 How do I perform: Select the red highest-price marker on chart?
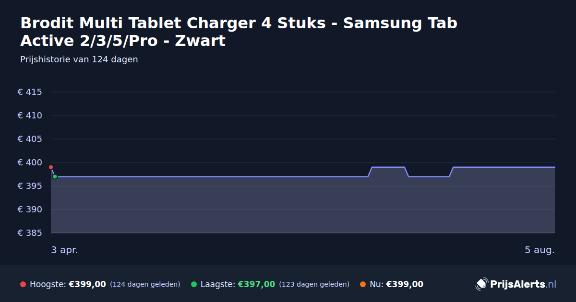click(51, 167)
